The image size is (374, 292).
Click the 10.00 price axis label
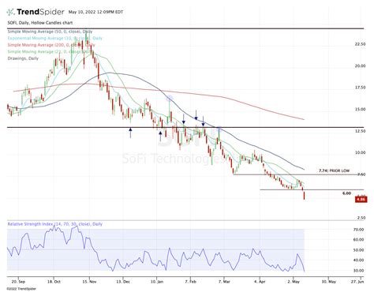(x=360, y=152)
